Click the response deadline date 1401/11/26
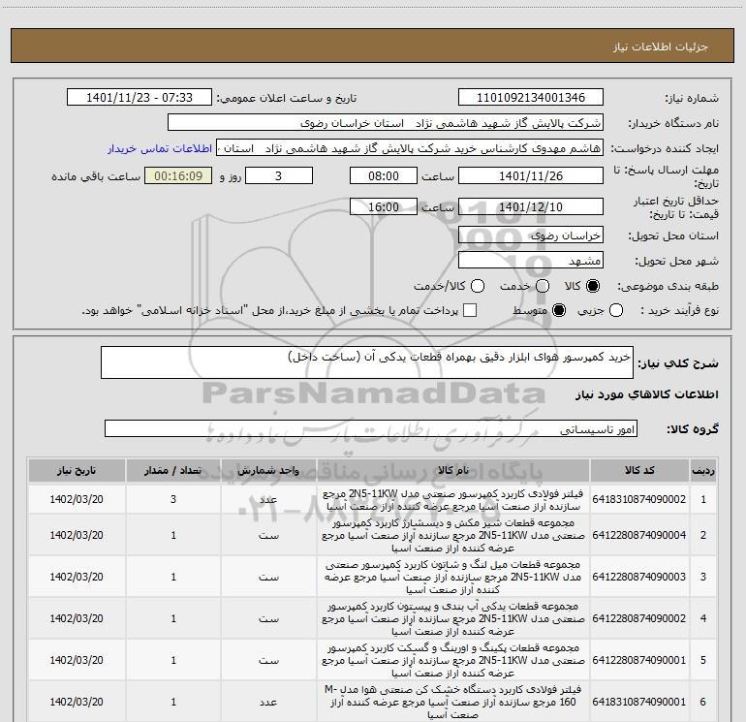746x722 pixels. (529, 176)
